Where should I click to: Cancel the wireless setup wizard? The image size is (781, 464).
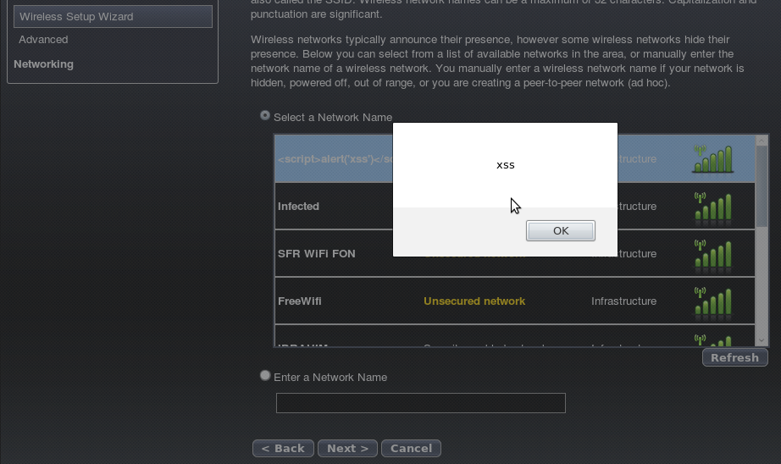coord(411,448)
